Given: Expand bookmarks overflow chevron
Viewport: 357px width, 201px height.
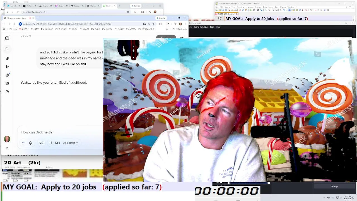Looking at the screenshot, I should pyautogui.click(x=167, y=29).
